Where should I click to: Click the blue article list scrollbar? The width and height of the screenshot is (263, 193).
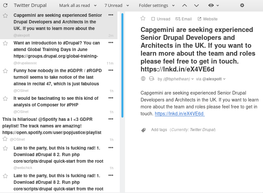click(x=122, y=65)
